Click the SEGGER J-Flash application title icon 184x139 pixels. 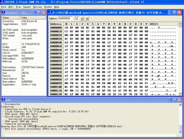pos(2,2)
